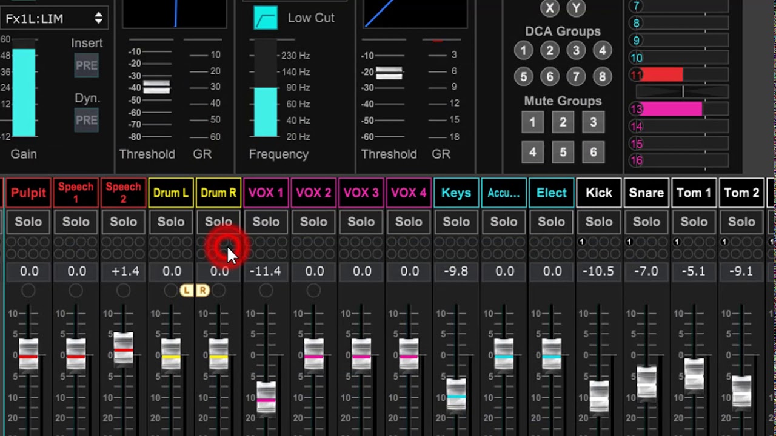Click the left Threshold fader at -40
Image resolution: width=776 pixels, height=436 pixels.
pyautogui.click(x=156, y=86)
